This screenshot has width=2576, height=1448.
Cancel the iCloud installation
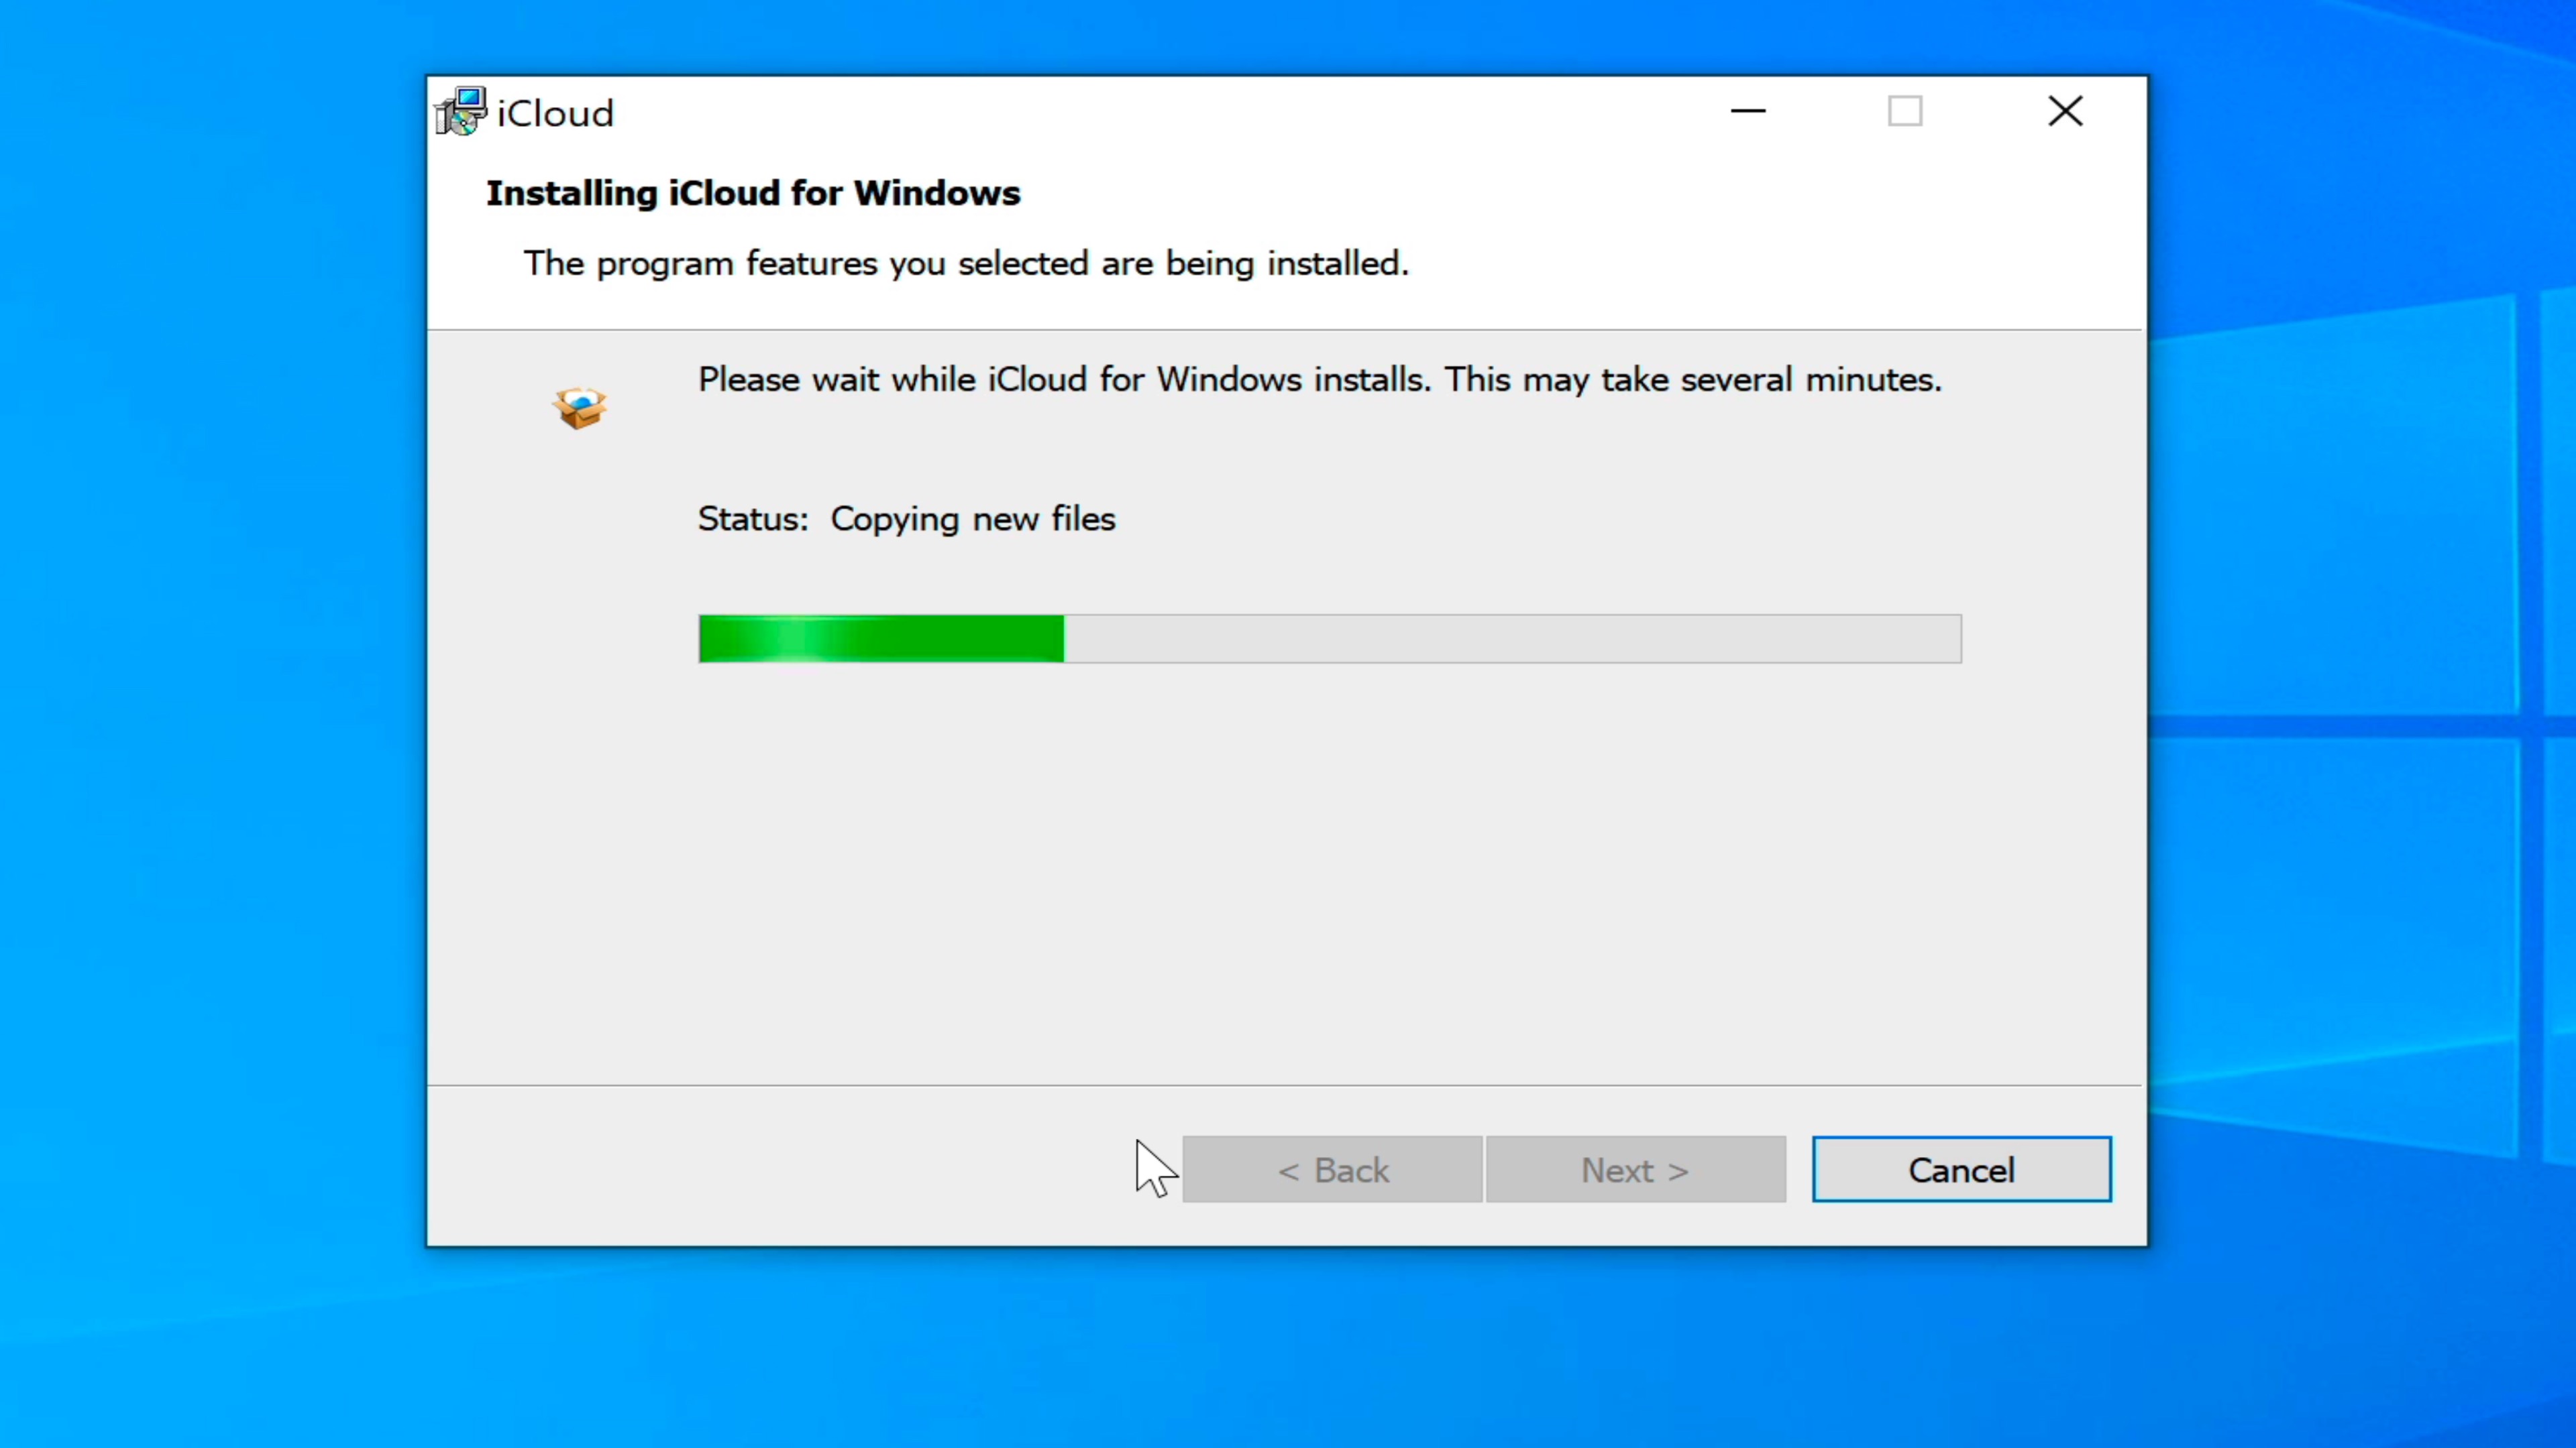[1961, 1169]
